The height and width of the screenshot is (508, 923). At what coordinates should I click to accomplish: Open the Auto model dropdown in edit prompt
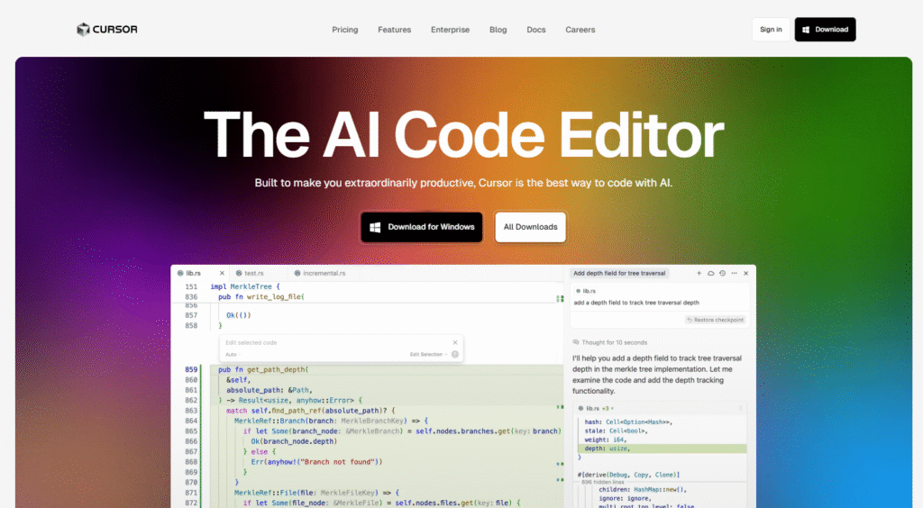[x=233, y=355]
